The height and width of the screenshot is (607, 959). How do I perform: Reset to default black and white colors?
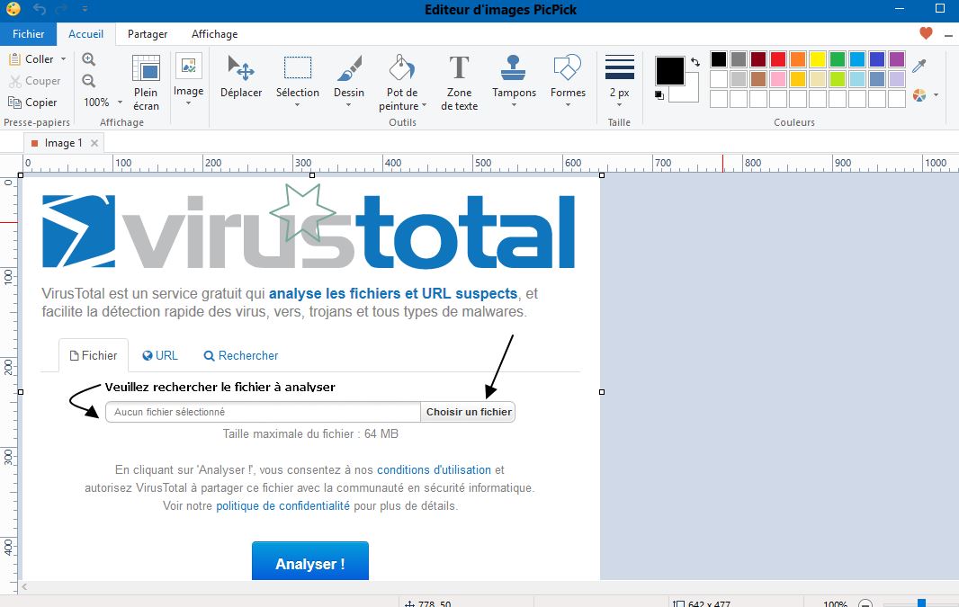point(659,95)
